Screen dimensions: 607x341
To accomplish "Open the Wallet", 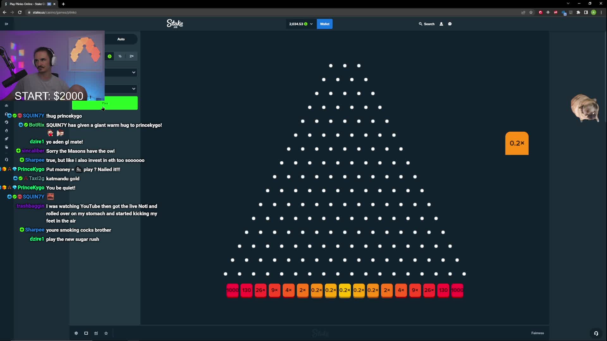I will (x=325, y=24).
